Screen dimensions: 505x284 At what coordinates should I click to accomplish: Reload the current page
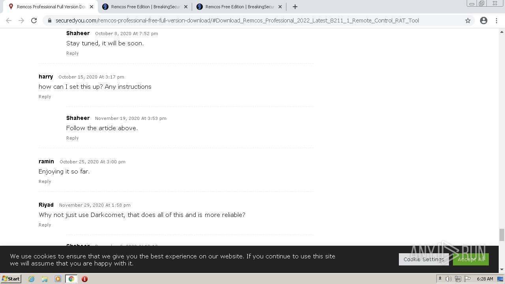34,21
